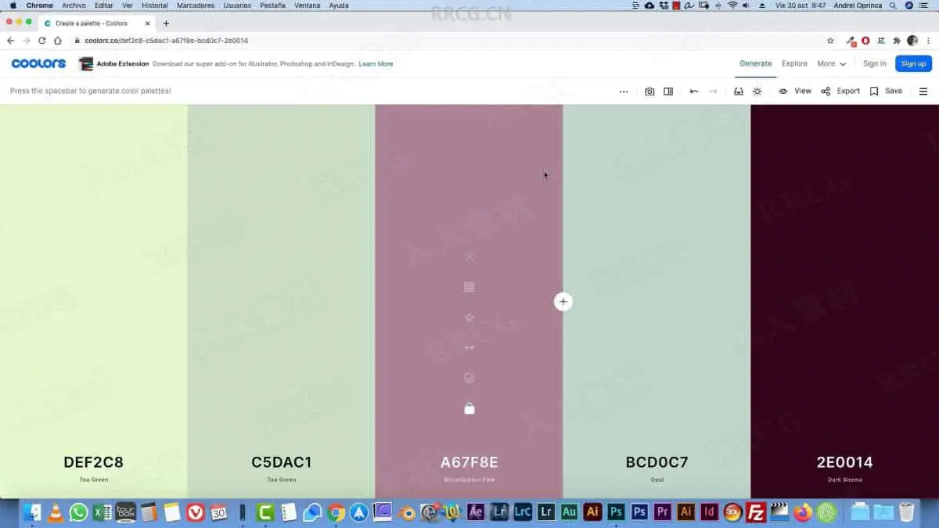Follow the Learn More link for Adobe Extension

376,64
